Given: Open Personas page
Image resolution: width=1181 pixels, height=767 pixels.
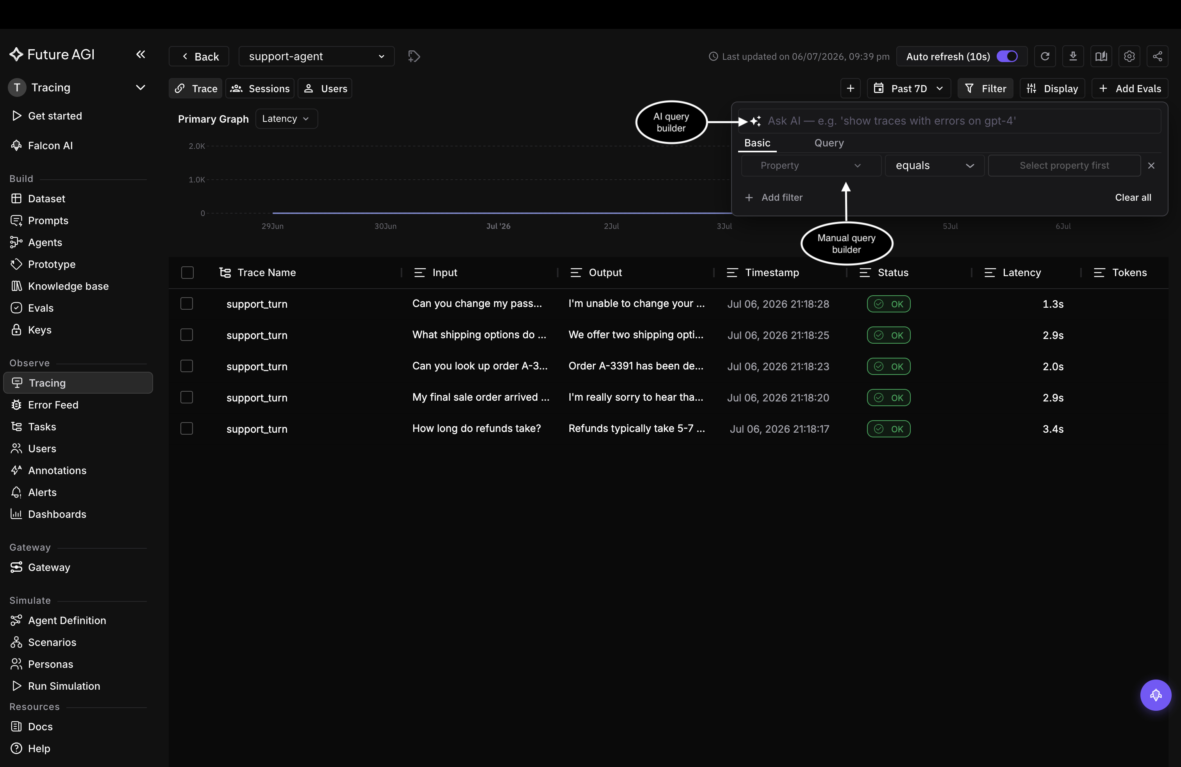Looking at the screenshot, I should [x=50, y=664].
